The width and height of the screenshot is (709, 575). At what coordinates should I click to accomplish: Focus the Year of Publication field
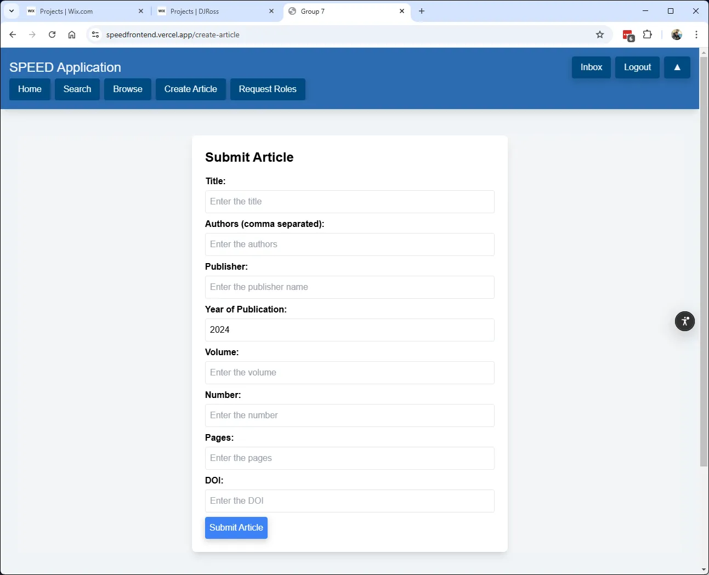click(x=350, y=330)
